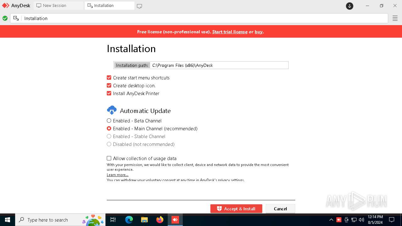
Task: Launch Microsoft Edge from taskbar
Action: 129,220
